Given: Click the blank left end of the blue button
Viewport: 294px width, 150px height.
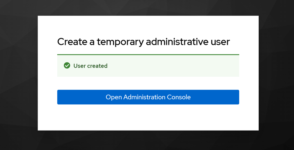Looking at the screenshot, I should [x=73, y=97].
